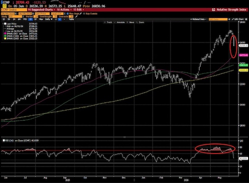Click the yellow 23322 axis label

[243, 70]
